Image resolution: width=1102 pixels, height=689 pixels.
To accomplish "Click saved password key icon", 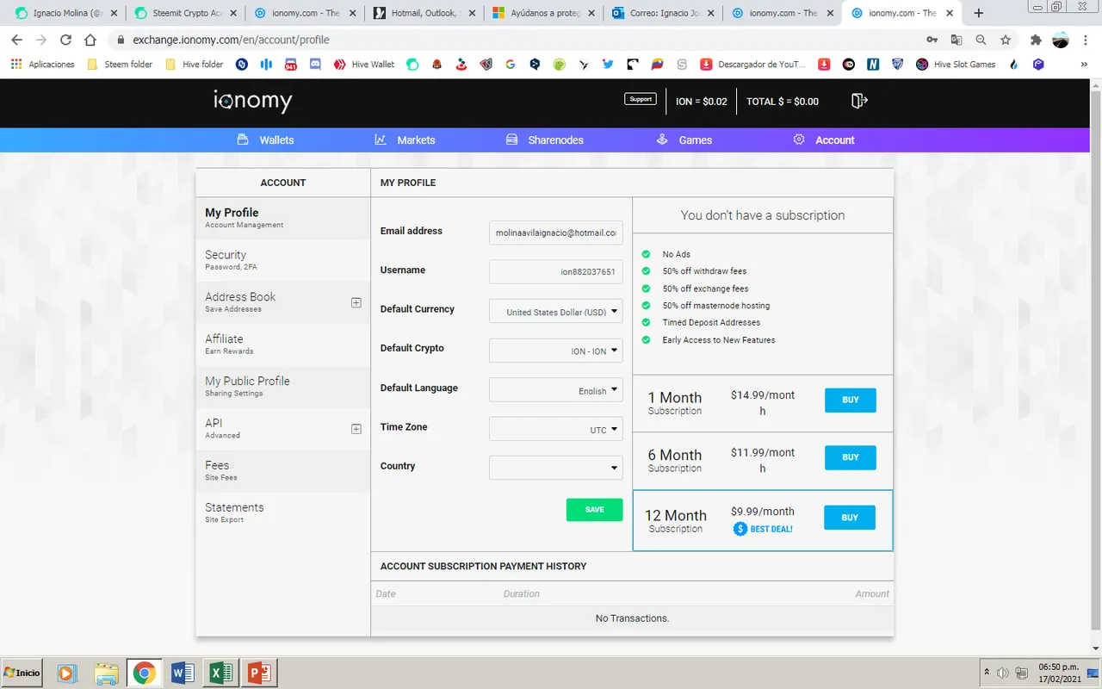I will pyautogui.click(x=932, y=40).
